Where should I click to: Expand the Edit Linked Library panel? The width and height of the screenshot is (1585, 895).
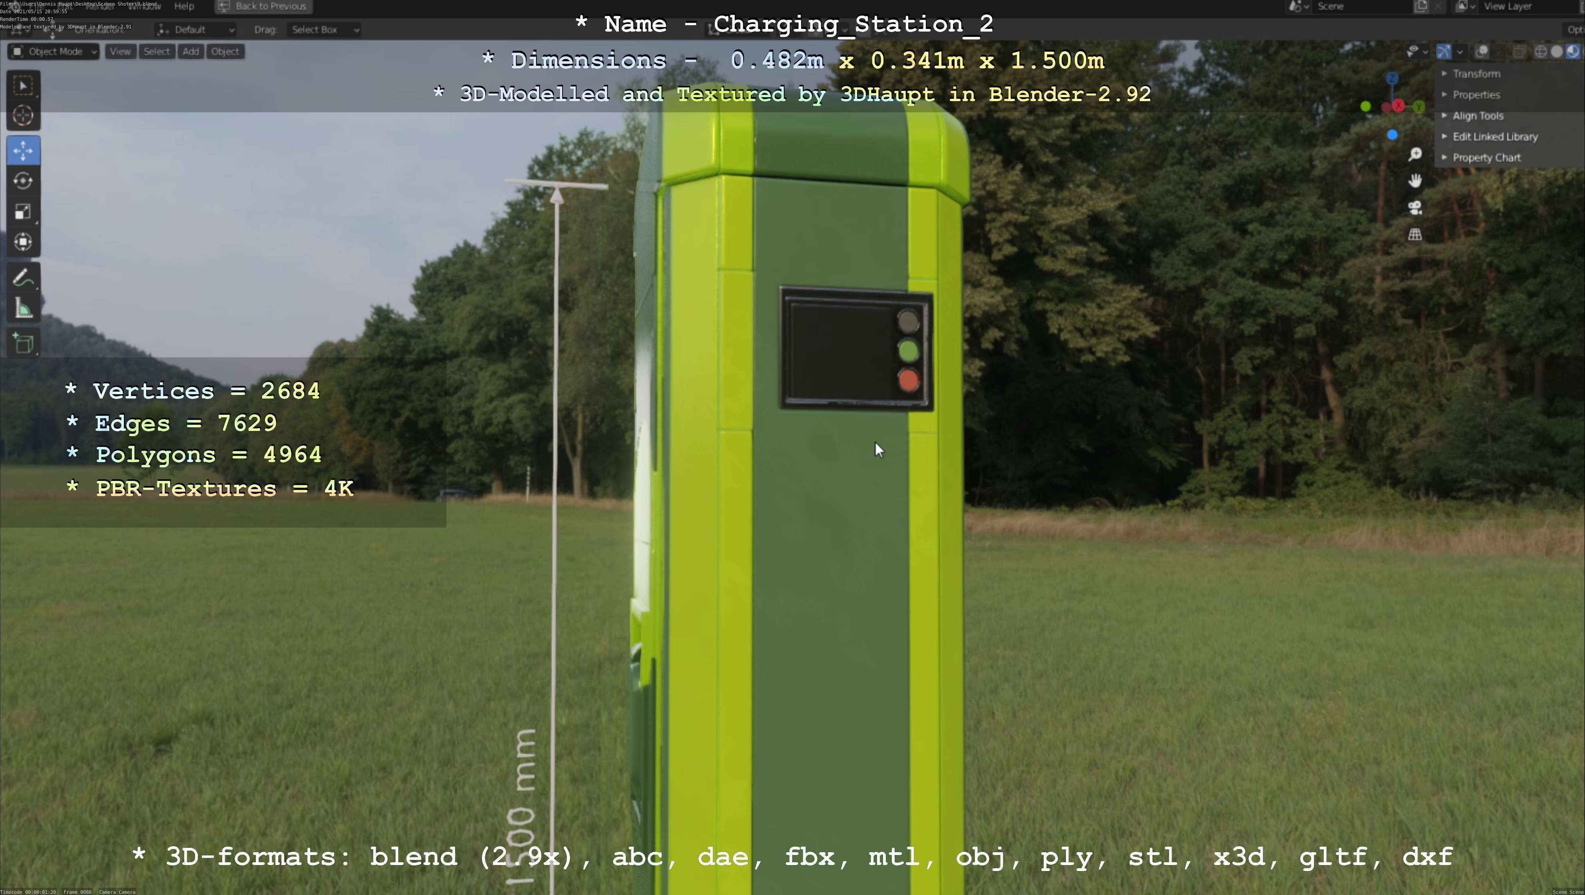(x=1495, y=137)
